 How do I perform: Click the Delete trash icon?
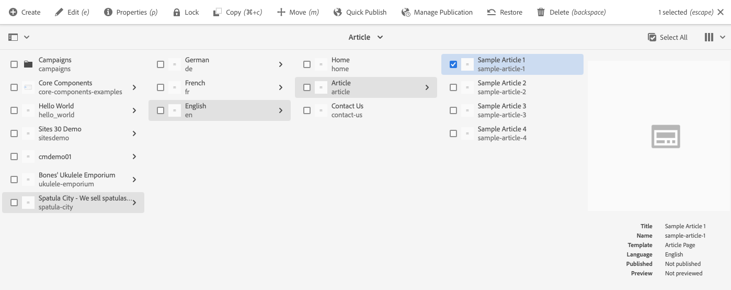[541, 12]
